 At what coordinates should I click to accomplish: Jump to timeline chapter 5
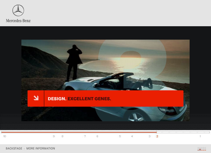coord(120,136)
